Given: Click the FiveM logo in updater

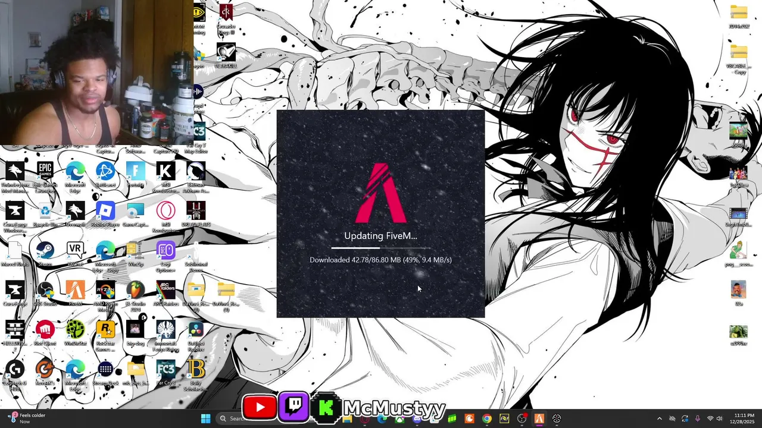Looking at the screenshot, I should (381, 193).
